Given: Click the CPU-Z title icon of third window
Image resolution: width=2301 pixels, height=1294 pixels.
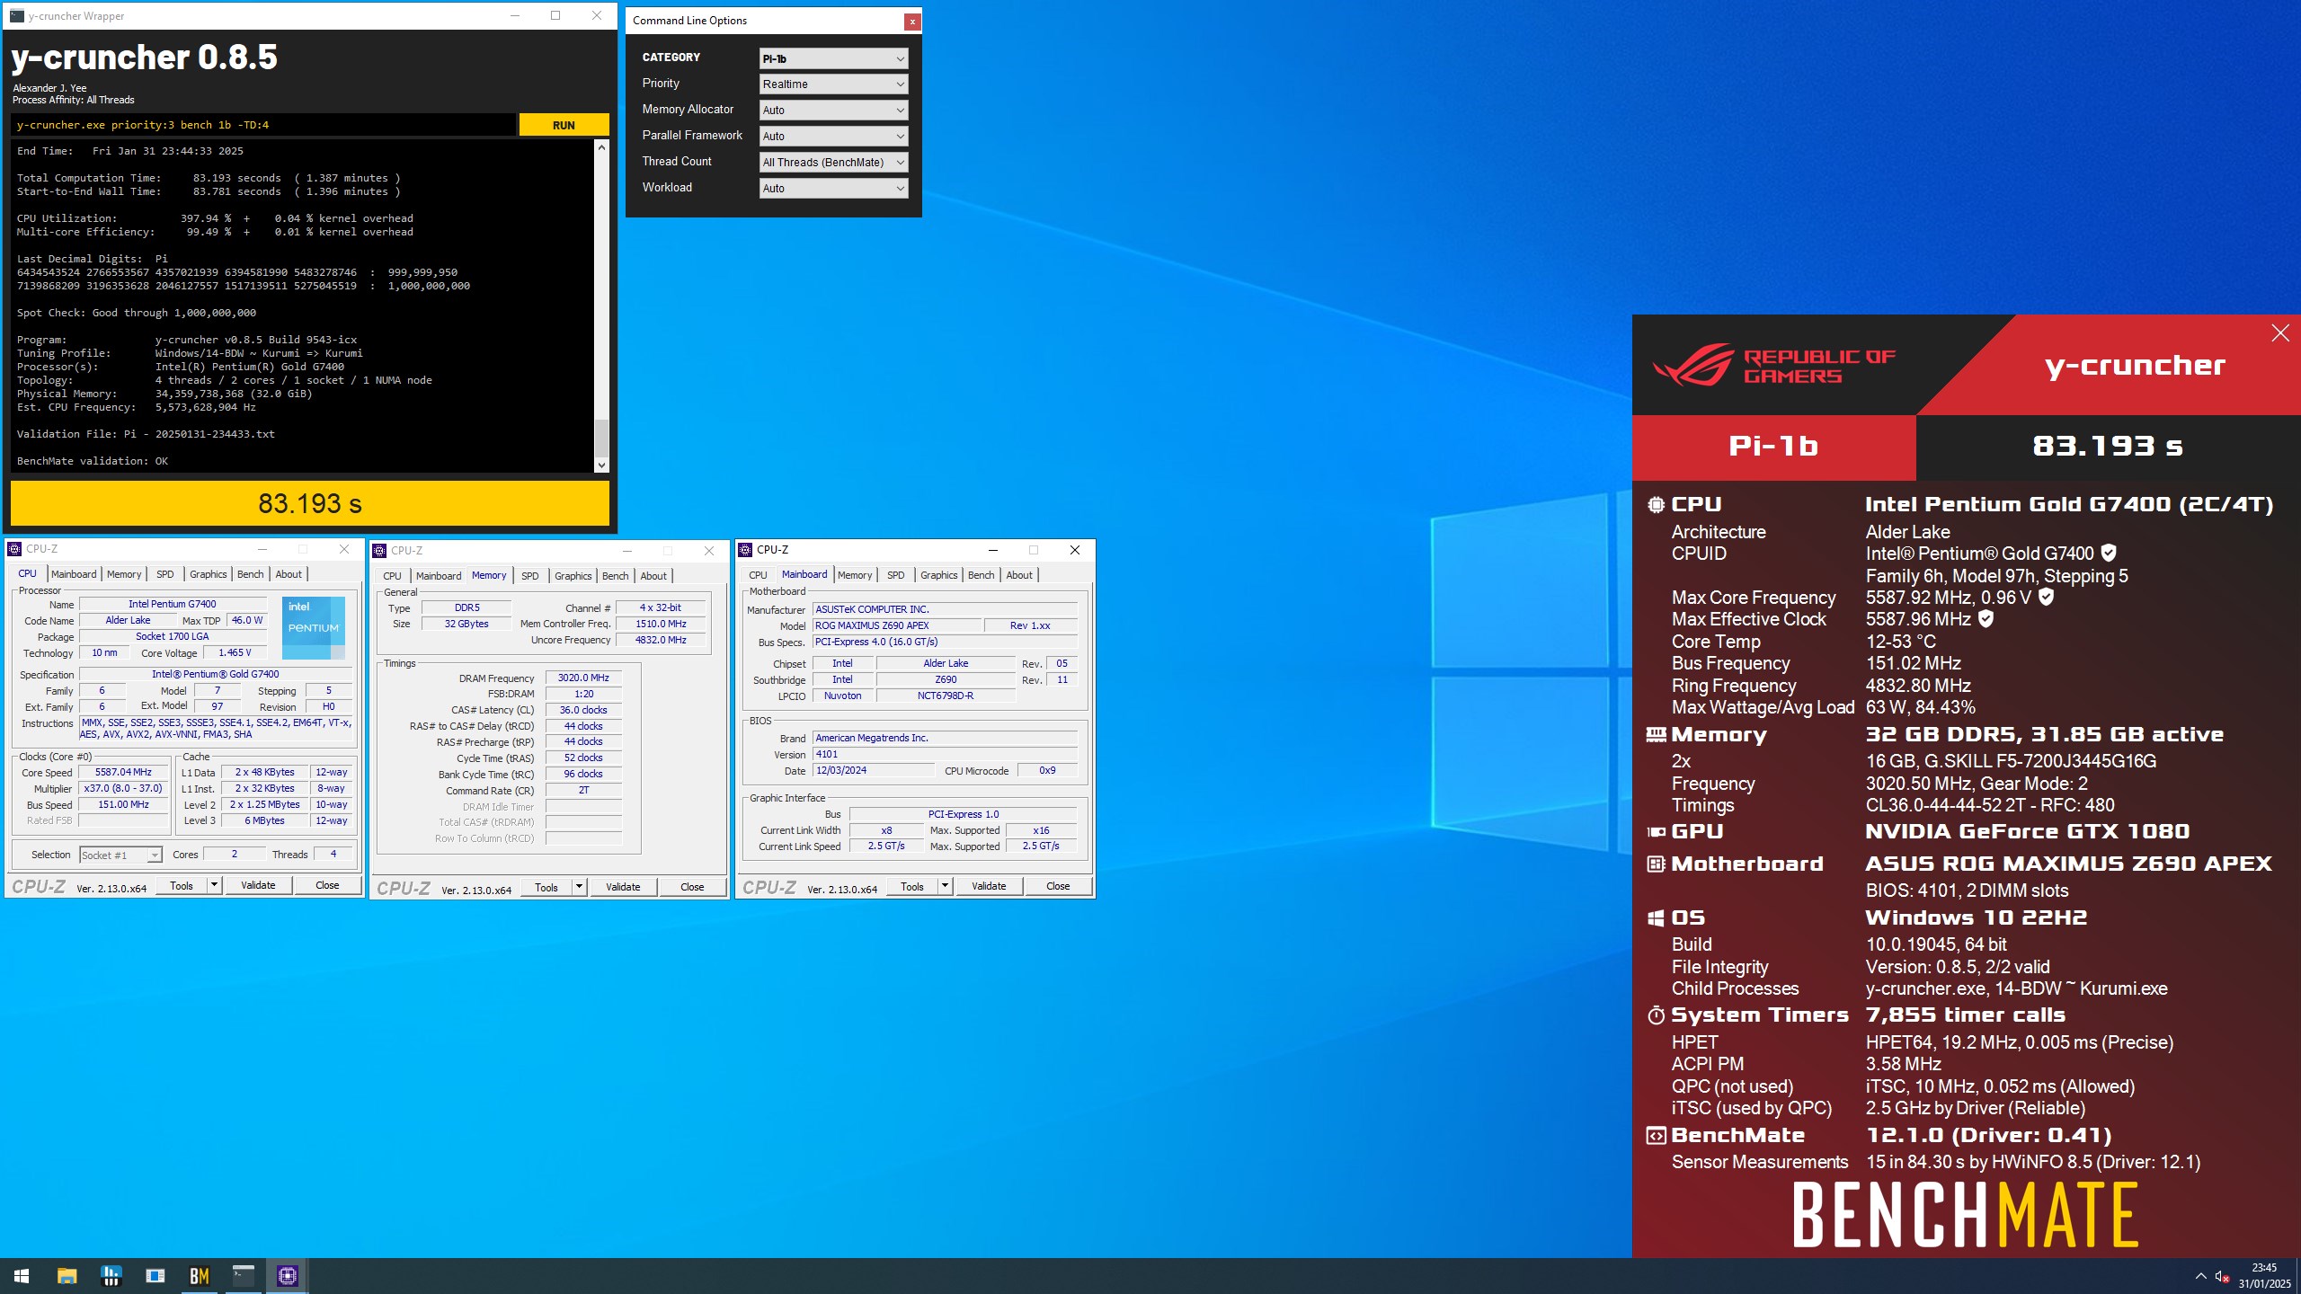Looking at the screenshot, I should (x=745, y=550).
